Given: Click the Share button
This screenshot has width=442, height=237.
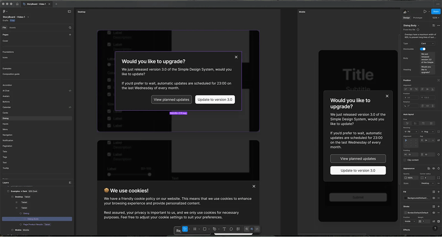Looking at the screenshot, I should (x=435, y=12).
